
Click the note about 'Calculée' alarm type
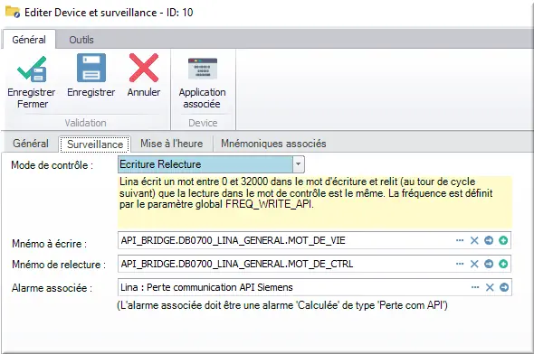click(282, 305)
